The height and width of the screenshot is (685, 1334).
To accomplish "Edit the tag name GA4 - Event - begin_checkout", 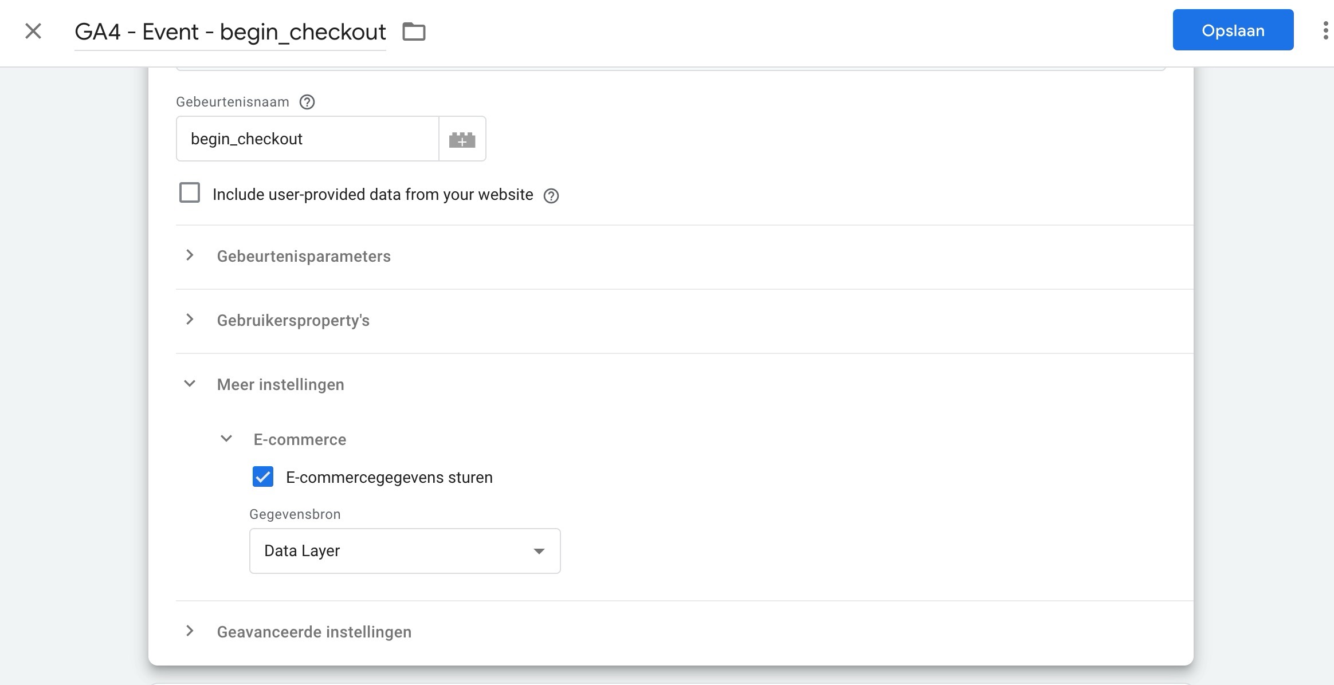I will click(x=230, y=32).
